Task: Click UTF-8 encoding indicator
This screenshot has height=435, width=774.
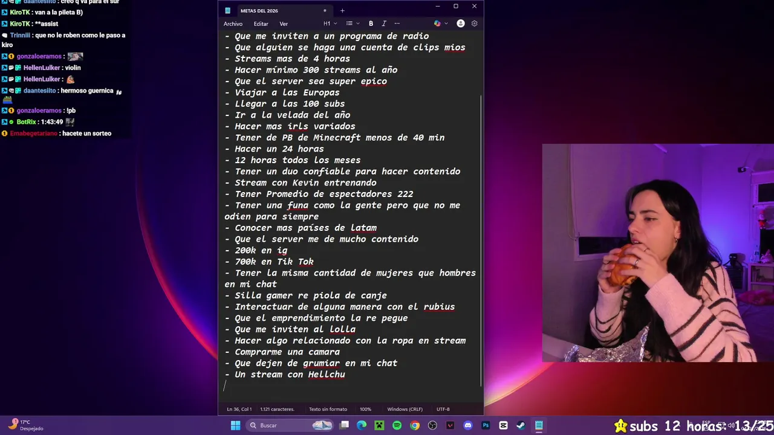Action: click(443, 409)
